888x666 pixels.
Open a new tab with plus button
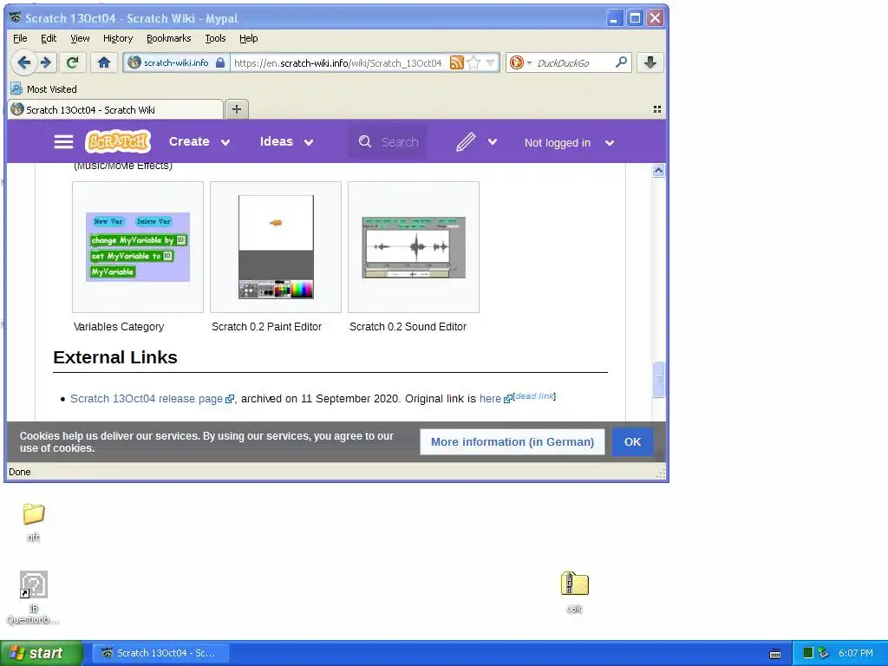pos(237,109)
